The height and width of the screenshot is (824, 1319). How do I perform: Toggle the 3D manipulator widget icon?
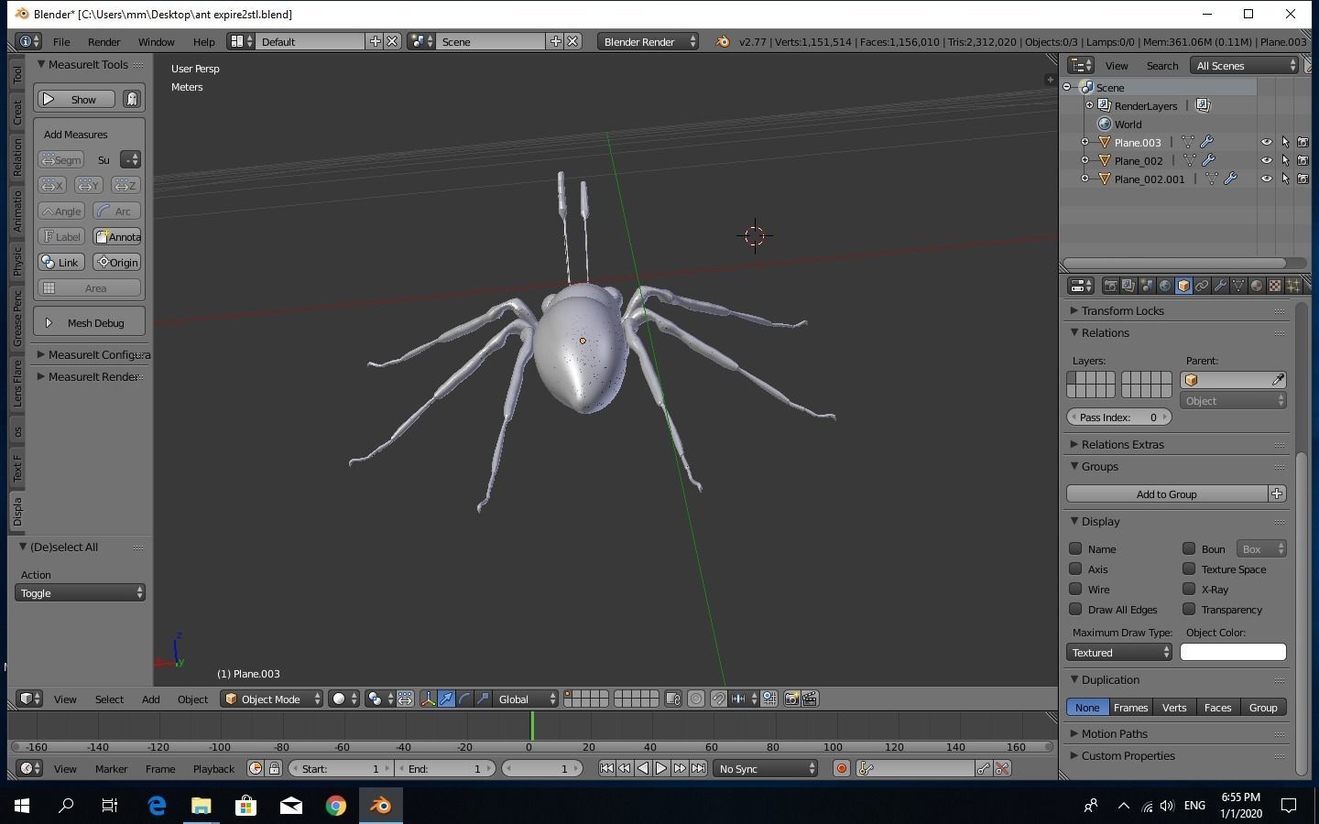[x=428, y=699]
